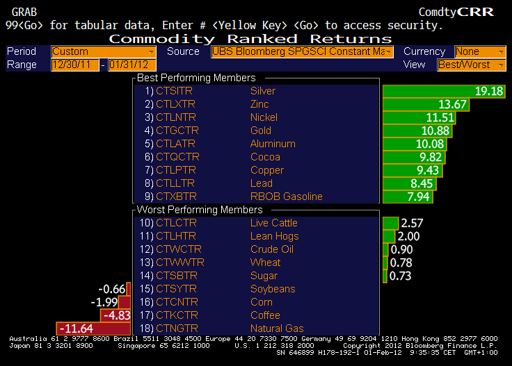The height and width of the screenshot is (366, 512).
Task: Click the 0.90 Crude Oil return value
Action: pos(401,249)
